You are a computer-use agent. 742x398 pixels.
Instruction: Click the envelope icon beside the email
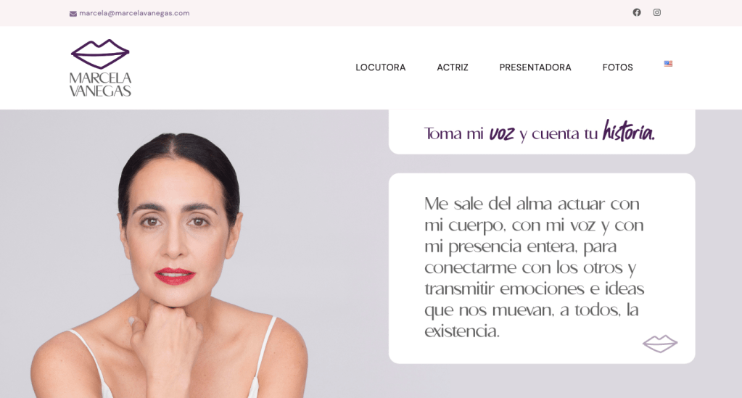[73, 14]
